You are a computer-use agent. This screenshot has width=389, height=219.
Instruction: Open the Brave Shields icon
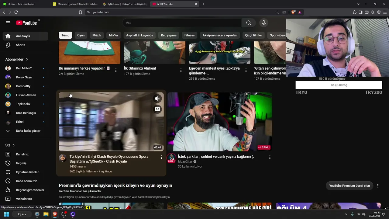click(x=293, y=12)
